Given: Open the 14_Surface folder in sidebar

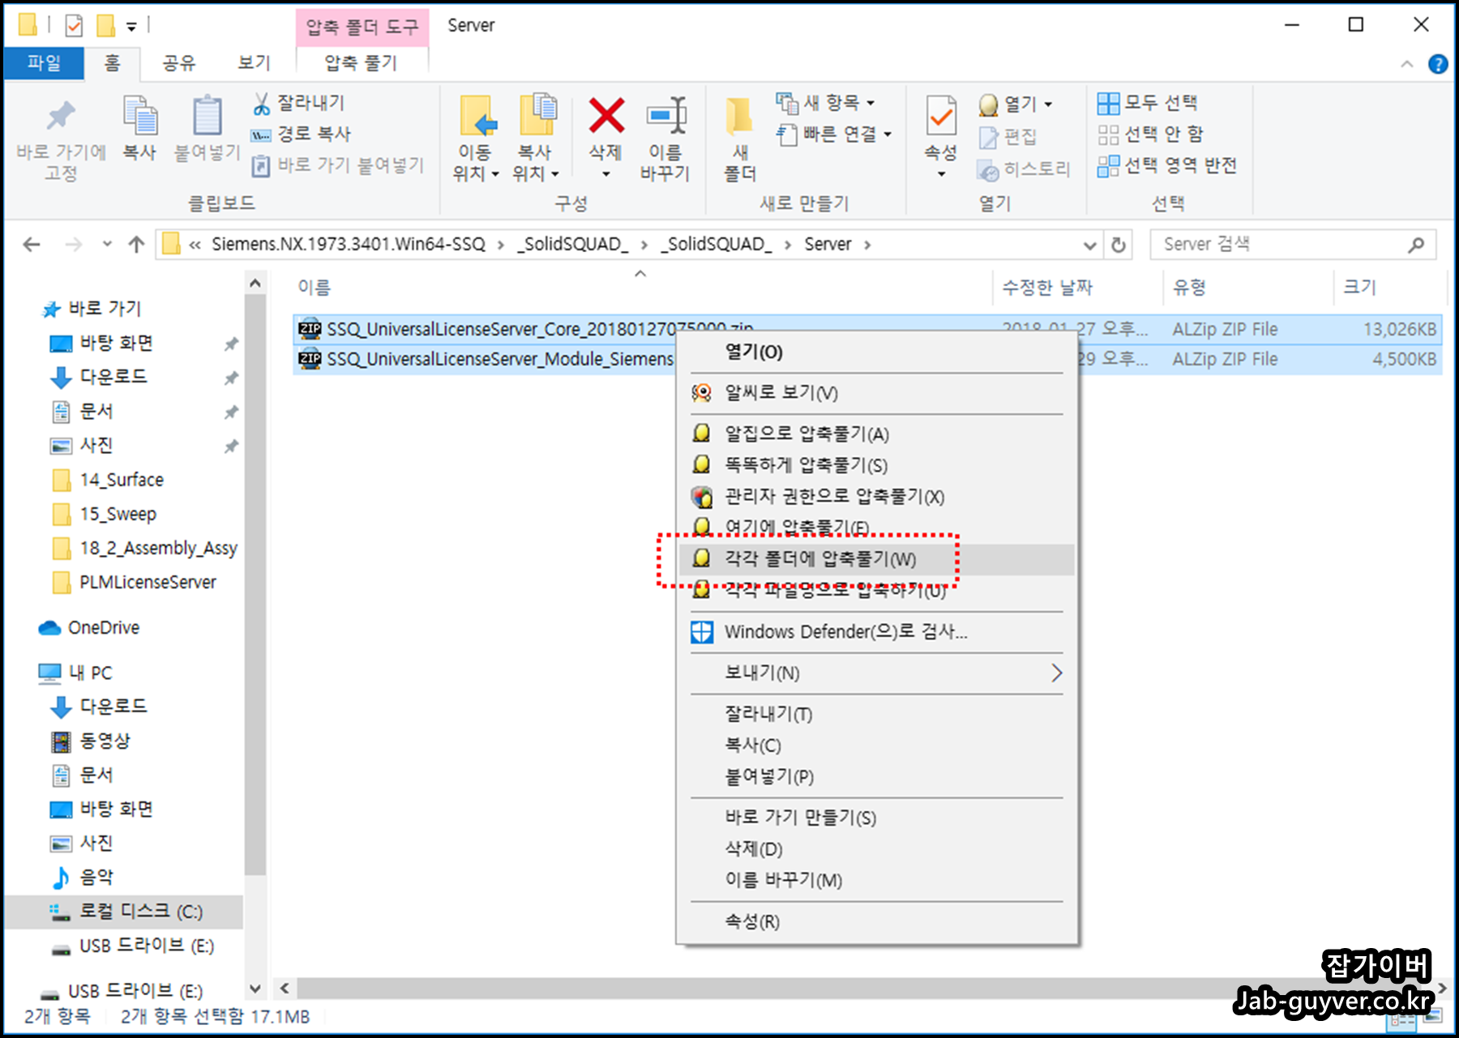Looking at the screenshot, I should 109,480.
